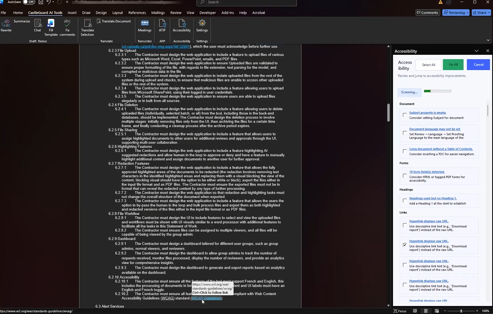Follow the 'Headings used but no Heading 1' link
This screenshot has width=493, height=314.
click(x=432, y=198)
